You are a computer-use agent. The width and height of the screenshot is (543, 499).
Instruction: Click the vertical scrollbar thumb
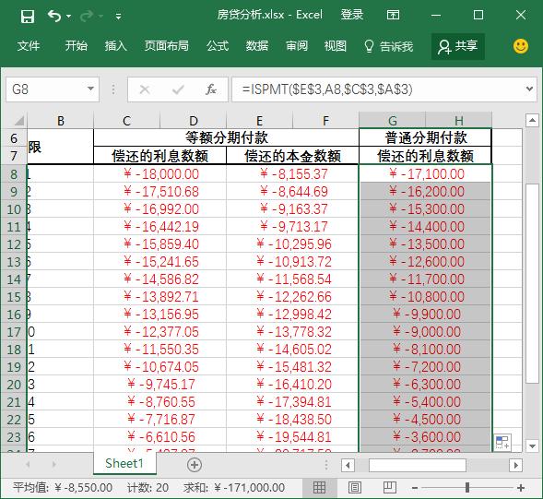coord(532,283)
